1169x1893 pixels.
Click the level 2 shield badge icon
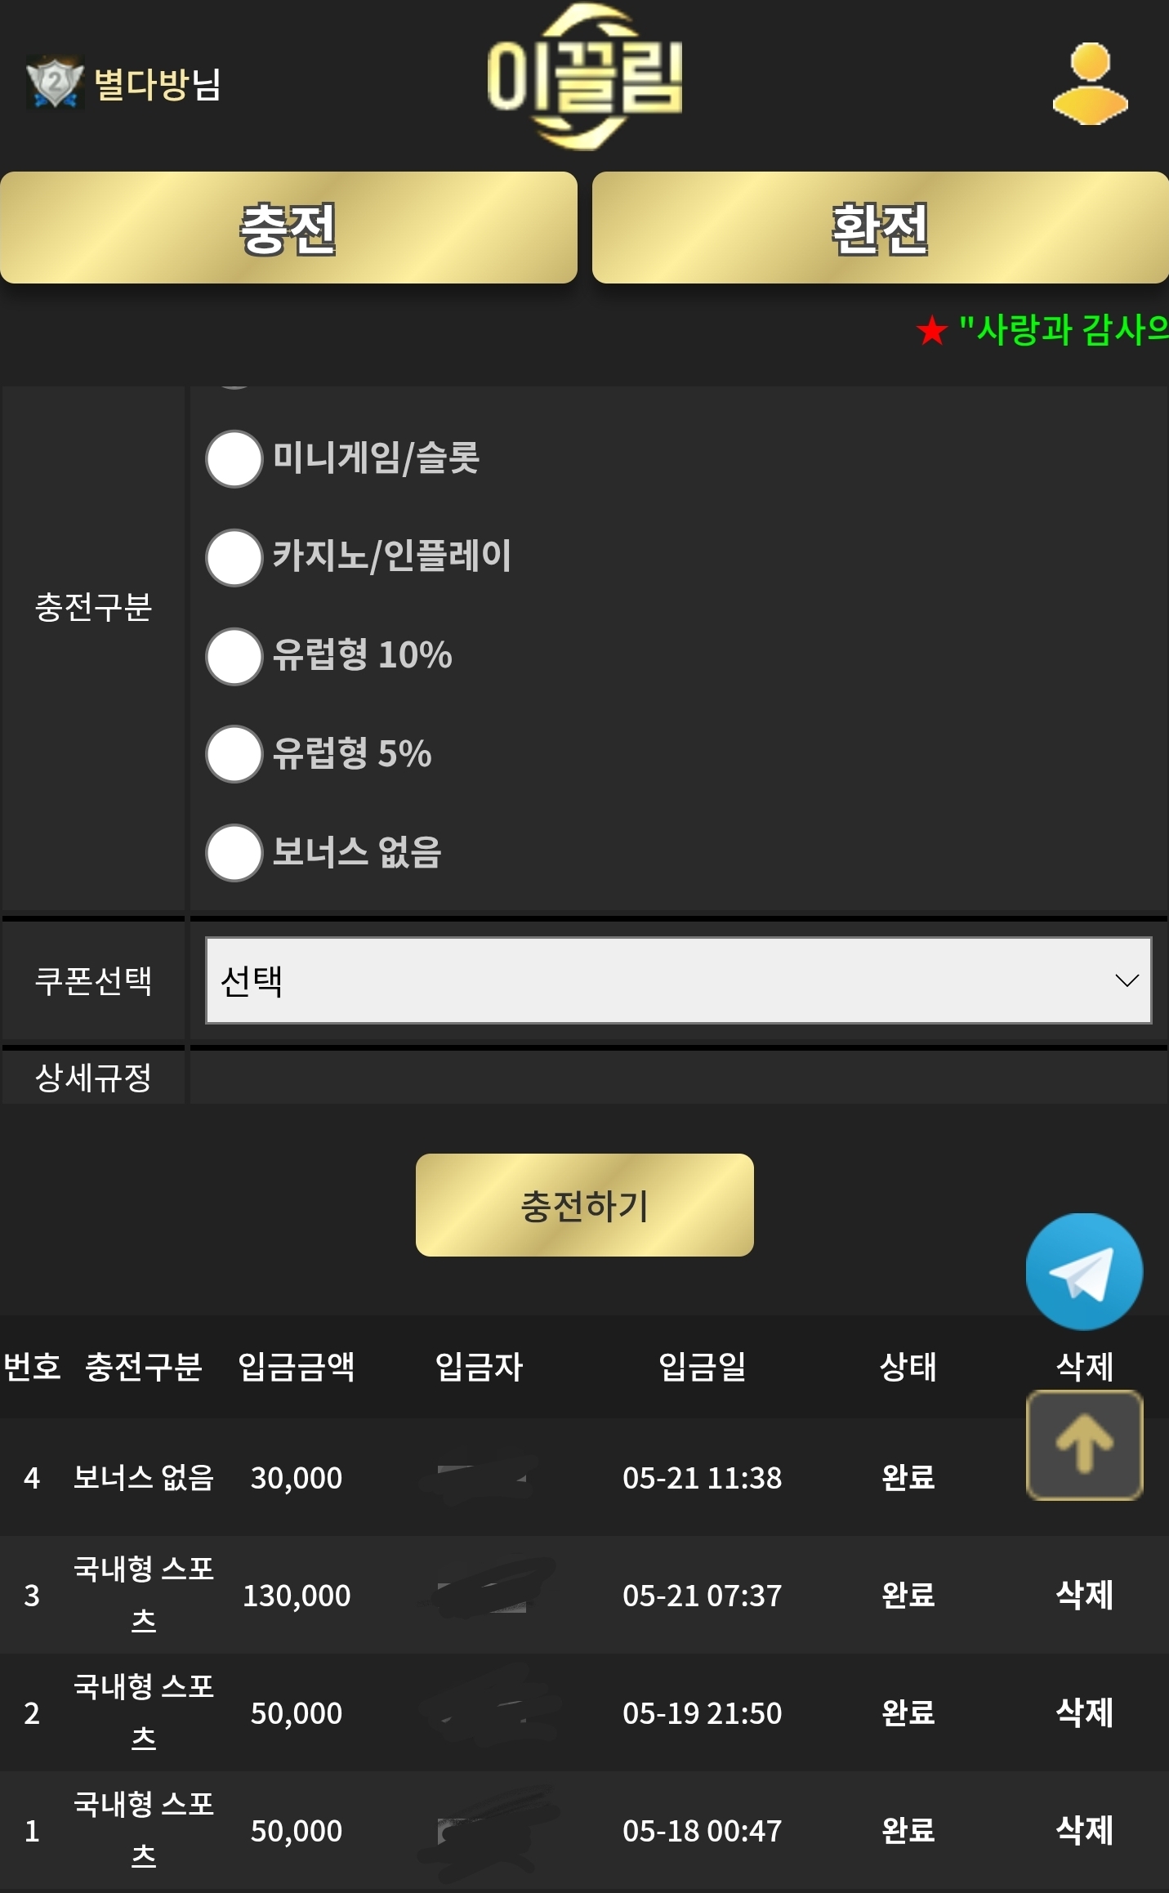click(x=55, y=83)
